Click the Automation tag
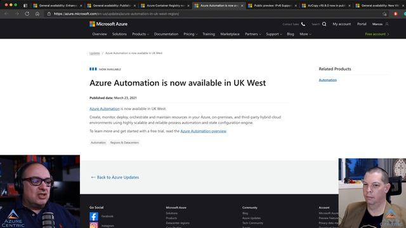Viewport: 406px width, 228px height. tap(98, 142)
